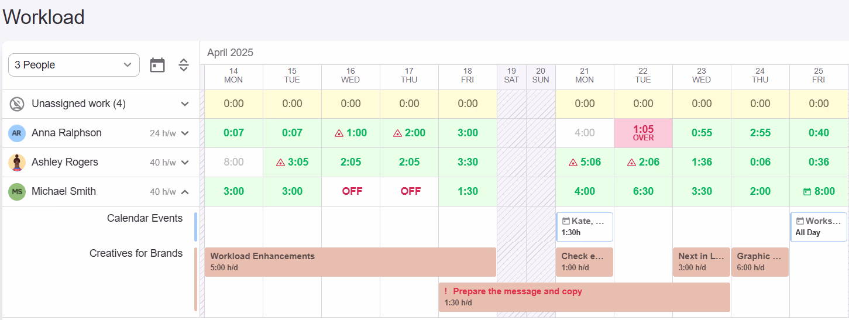Expand the Unassigned work row
849x320 pixels.
point(185,104)
